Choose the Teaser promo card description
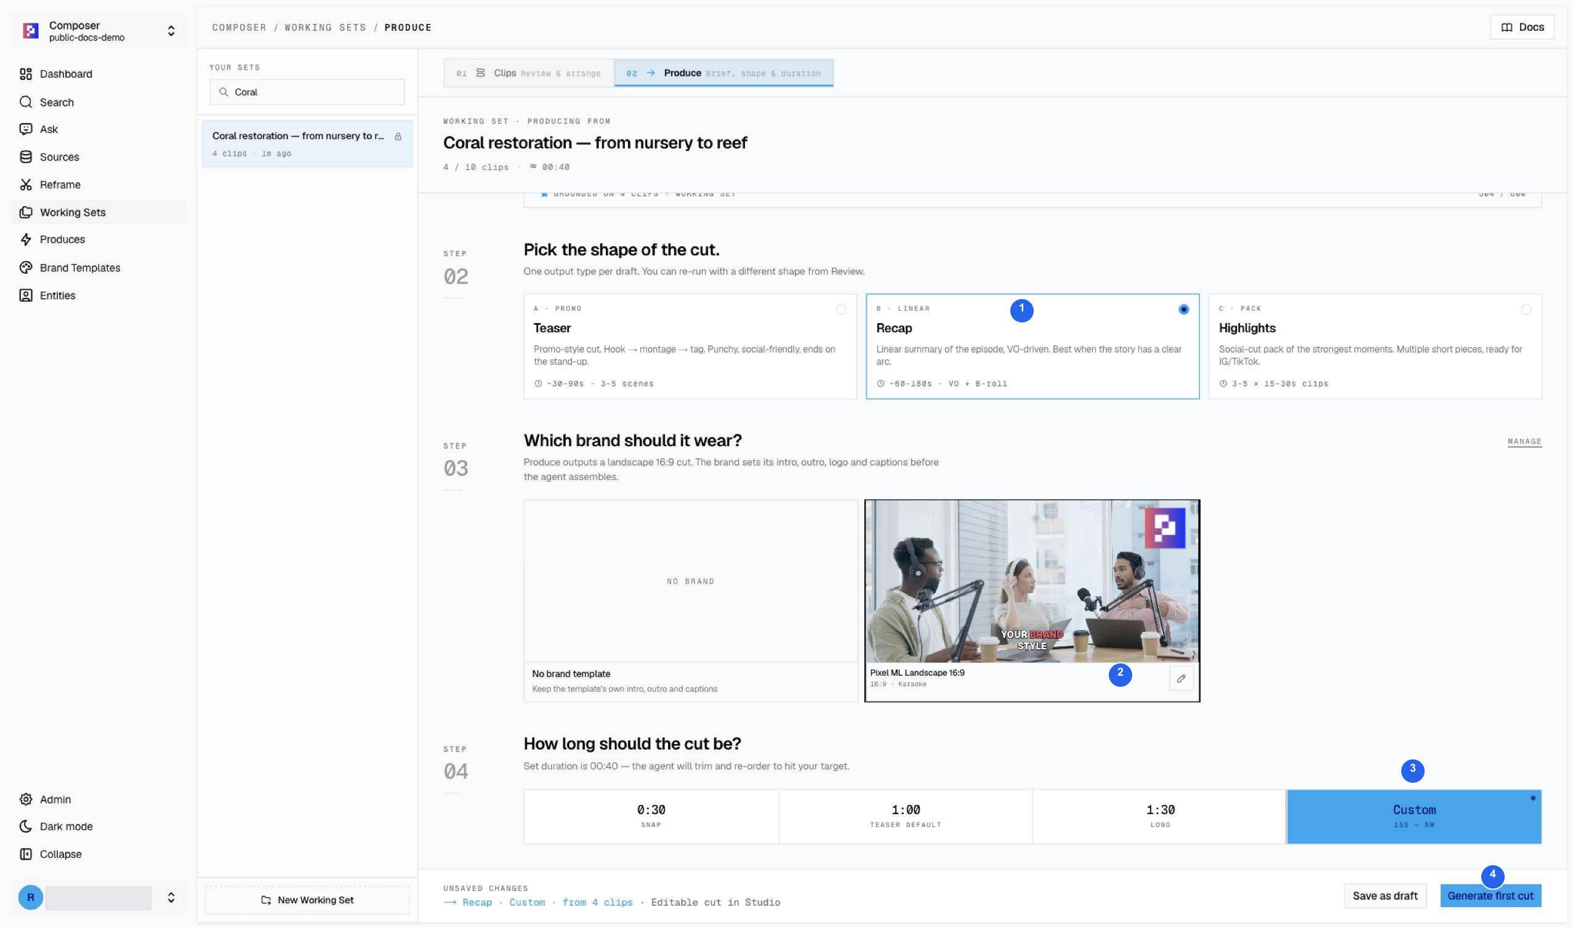The image size is (1573, 928). pos(684,355)
